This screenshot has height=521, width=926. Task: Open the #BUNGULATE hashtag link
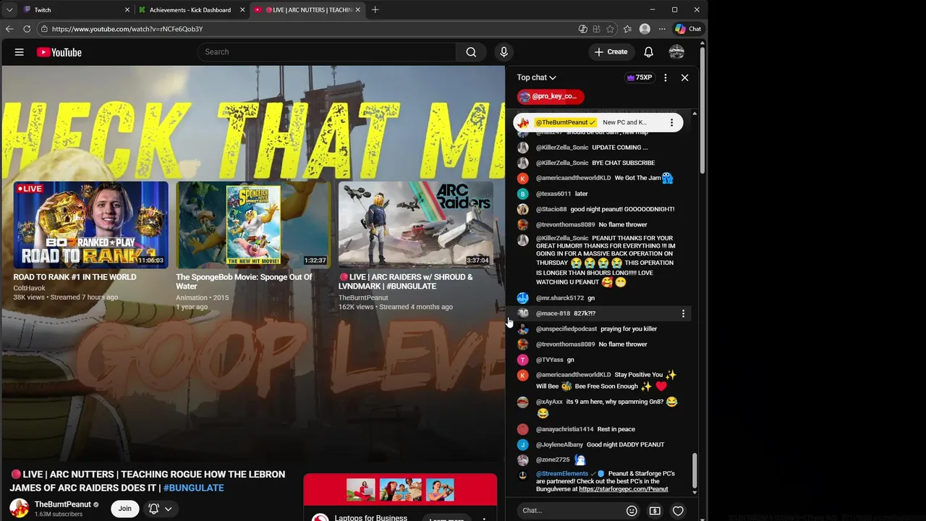point(193,488)
